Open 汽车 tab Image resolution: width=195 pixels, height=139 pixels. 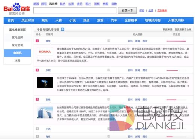click(x=114, y=20)
